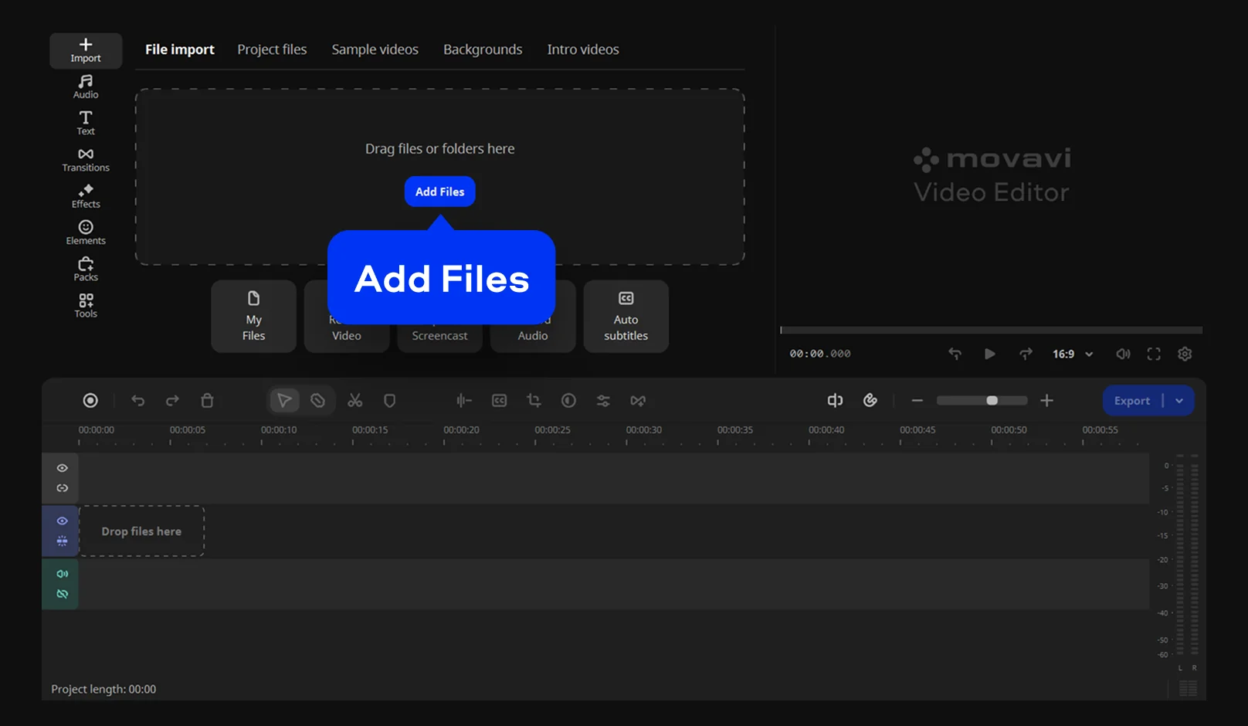This screenshot has height=726, width=1248.
Task: Switch to the Sample videos tab
Action: pyautogui.click(x=375, y=49)
